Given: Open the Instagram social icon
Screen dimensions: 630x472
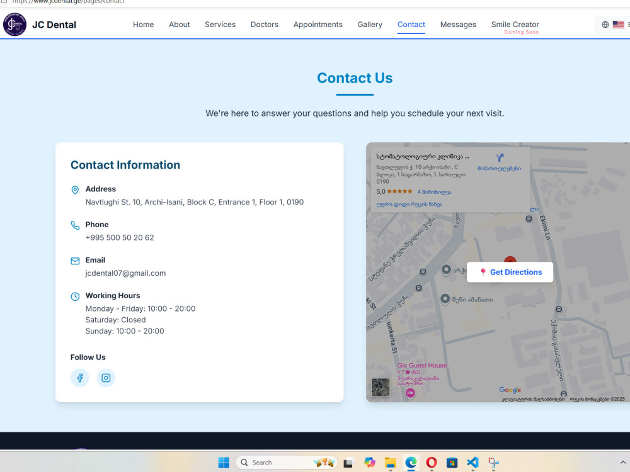Looking at the screenshot, I should click(106, 378).
